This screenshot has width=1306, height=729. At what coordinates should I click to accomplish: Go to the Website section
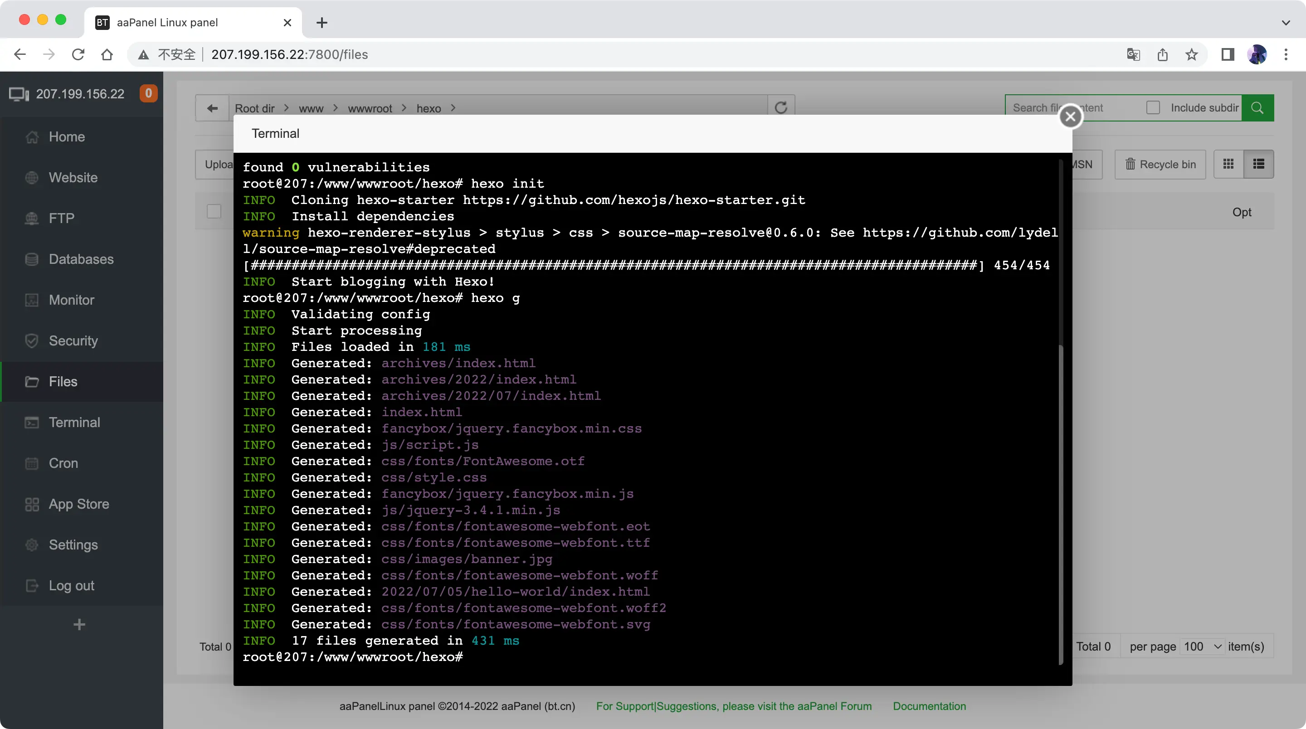(82, 177)
